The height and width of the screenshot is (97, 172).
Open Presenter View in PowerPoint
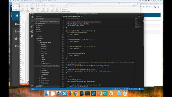click(x=33, y=10)
